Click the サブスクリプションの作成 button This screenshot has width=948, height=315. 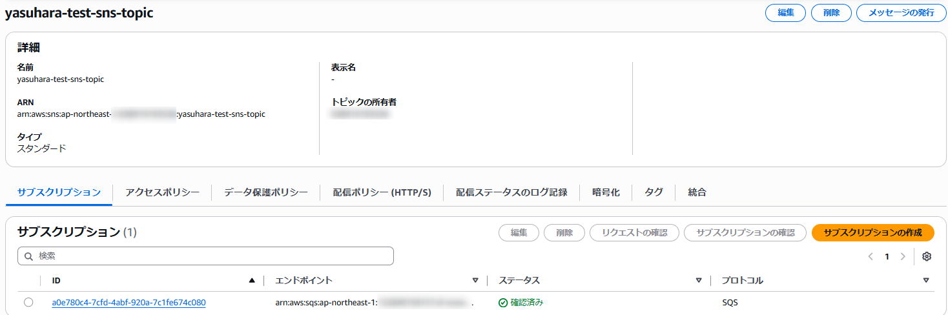pos(872,233)
